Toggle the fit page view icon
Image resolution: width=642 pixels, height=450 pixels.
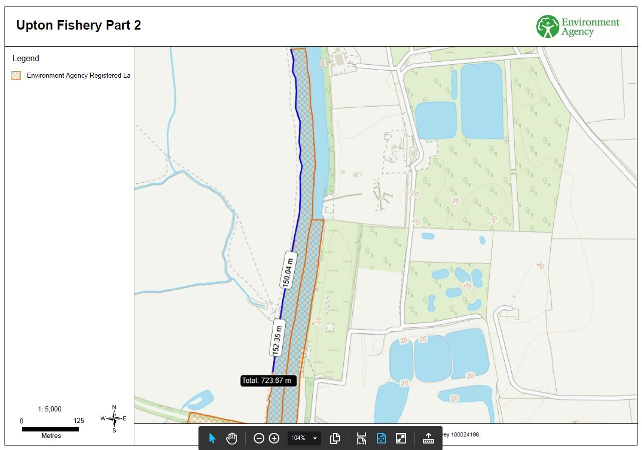(x=381, y=438)
